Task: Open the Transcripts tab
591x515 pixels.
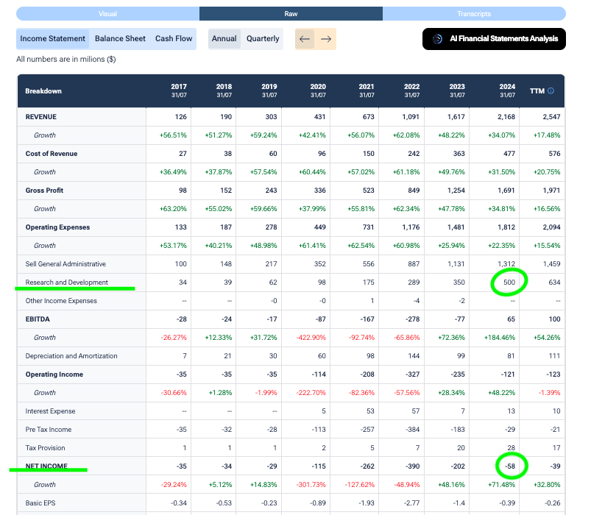Action: point(474,13)
